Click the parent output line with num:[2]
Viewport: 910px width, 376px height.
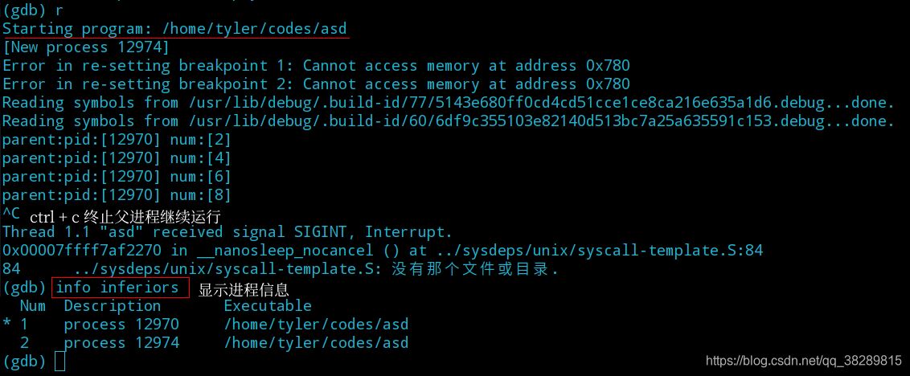(x=117, y=140)
